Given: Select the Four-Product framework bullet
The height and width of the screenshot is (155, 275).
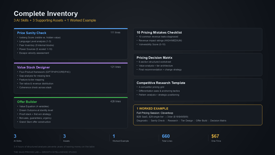Looking at the screenshot, I should tap(45, 72).
